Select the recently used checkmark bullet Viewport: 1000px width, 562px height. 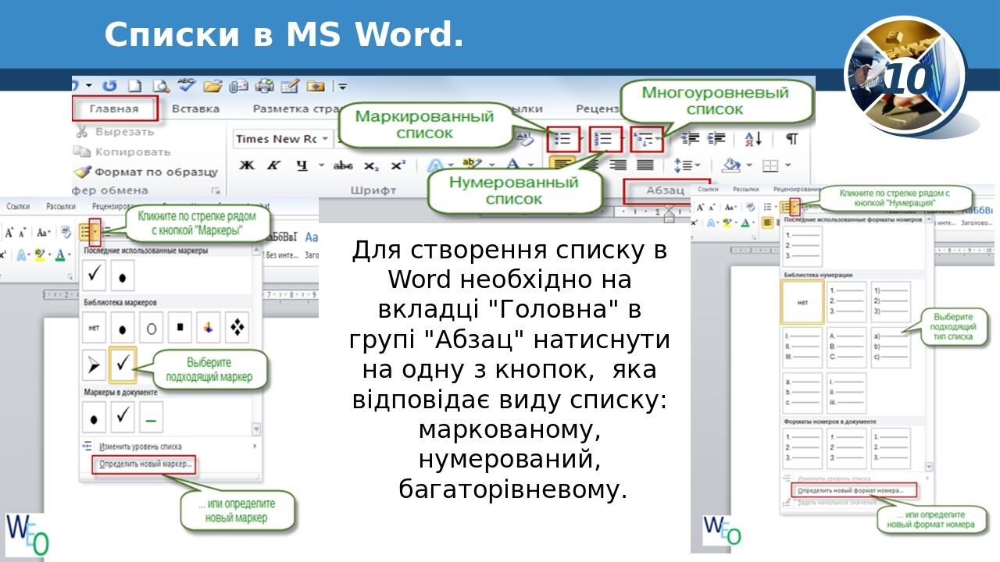pos(95,275)
